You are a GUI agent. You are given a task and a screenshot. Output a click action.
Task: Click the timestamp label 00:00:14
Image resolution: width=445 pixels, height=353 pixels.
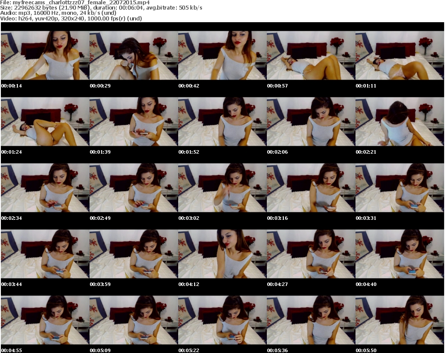(12, 86)
